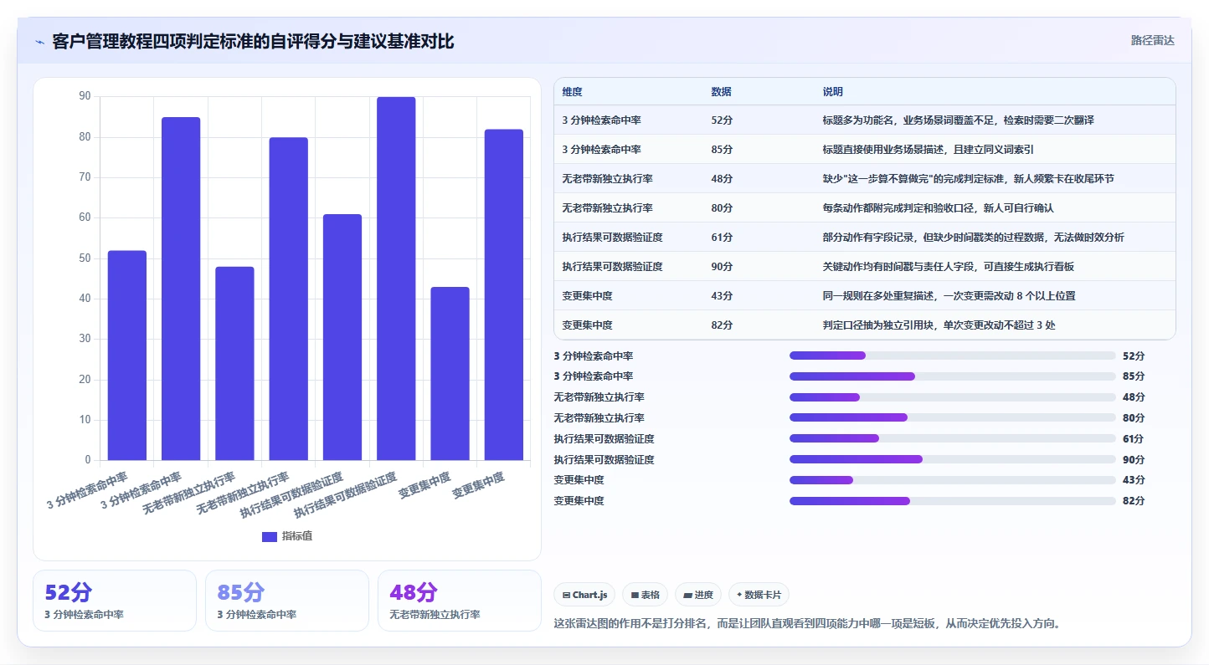Click the 数据卡片 chip
Viewport: 1209px width, 665px height.
(759, 595)
